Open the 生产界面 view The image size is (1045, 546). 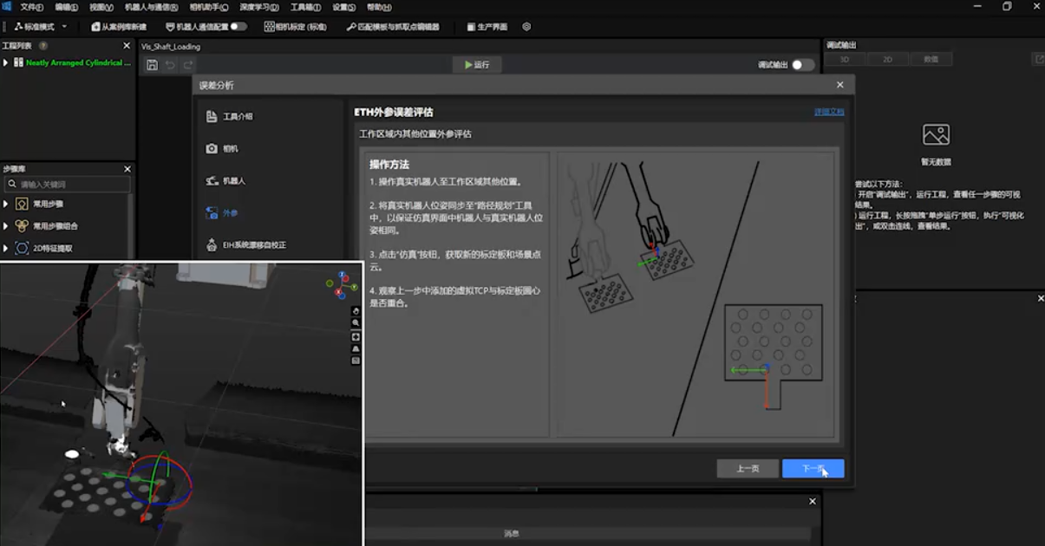coord(487,27)
